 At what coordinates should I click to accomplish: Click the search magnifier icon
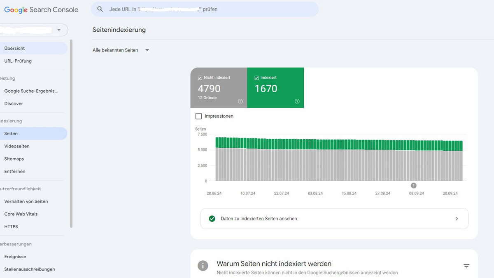pos(100,9)
